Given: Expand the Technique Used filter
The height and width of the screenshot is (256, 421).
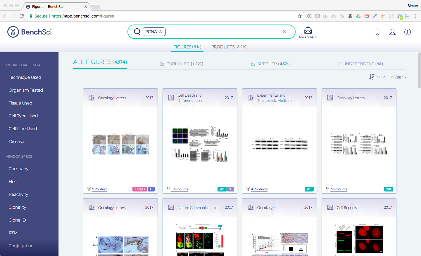Looking at the screenshot, I should tap(25, 77).
